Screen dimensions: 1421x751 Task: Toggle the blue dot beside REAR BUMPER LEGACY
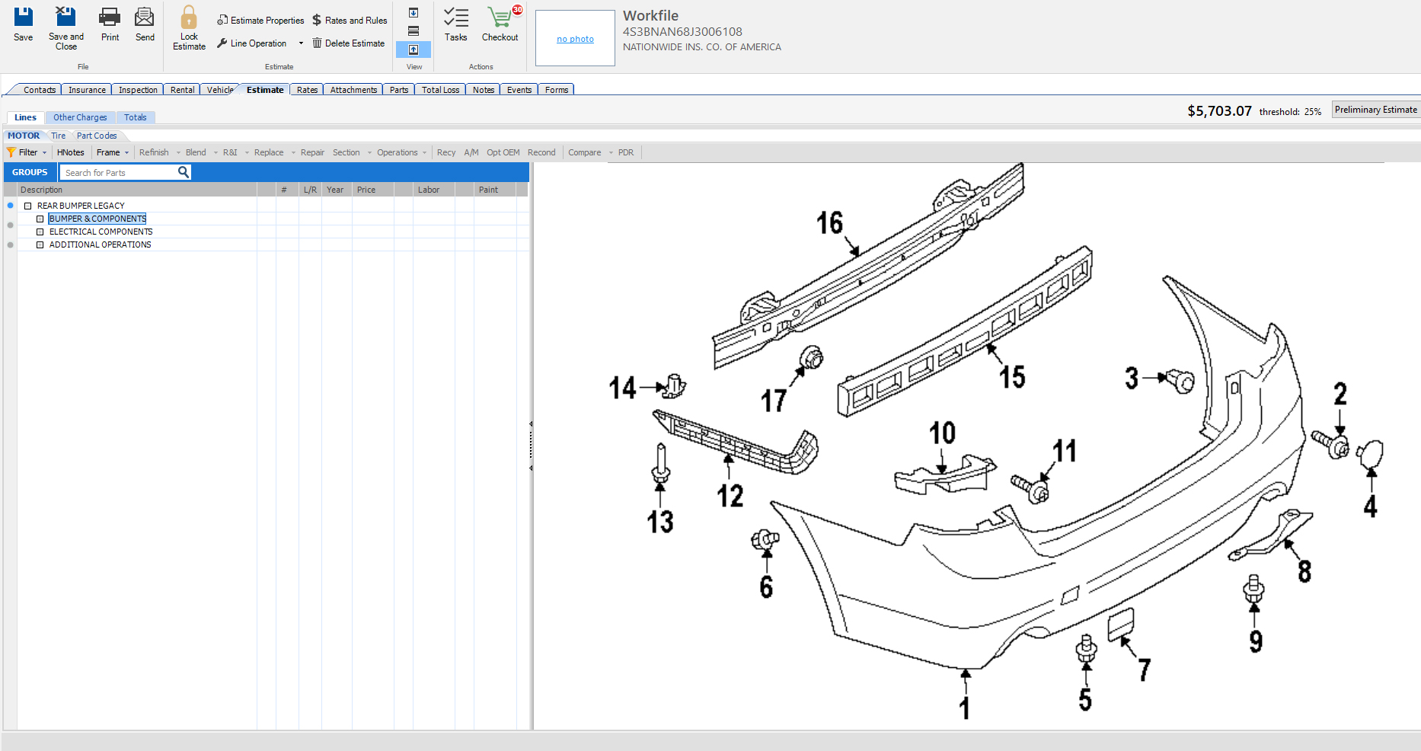pyautogui.click(x=11, y=206)
